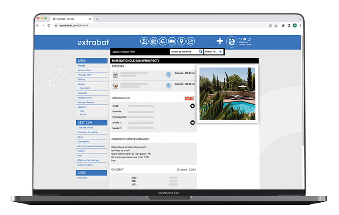Open the delivery truck icon
339x215 pixels.
172,41
